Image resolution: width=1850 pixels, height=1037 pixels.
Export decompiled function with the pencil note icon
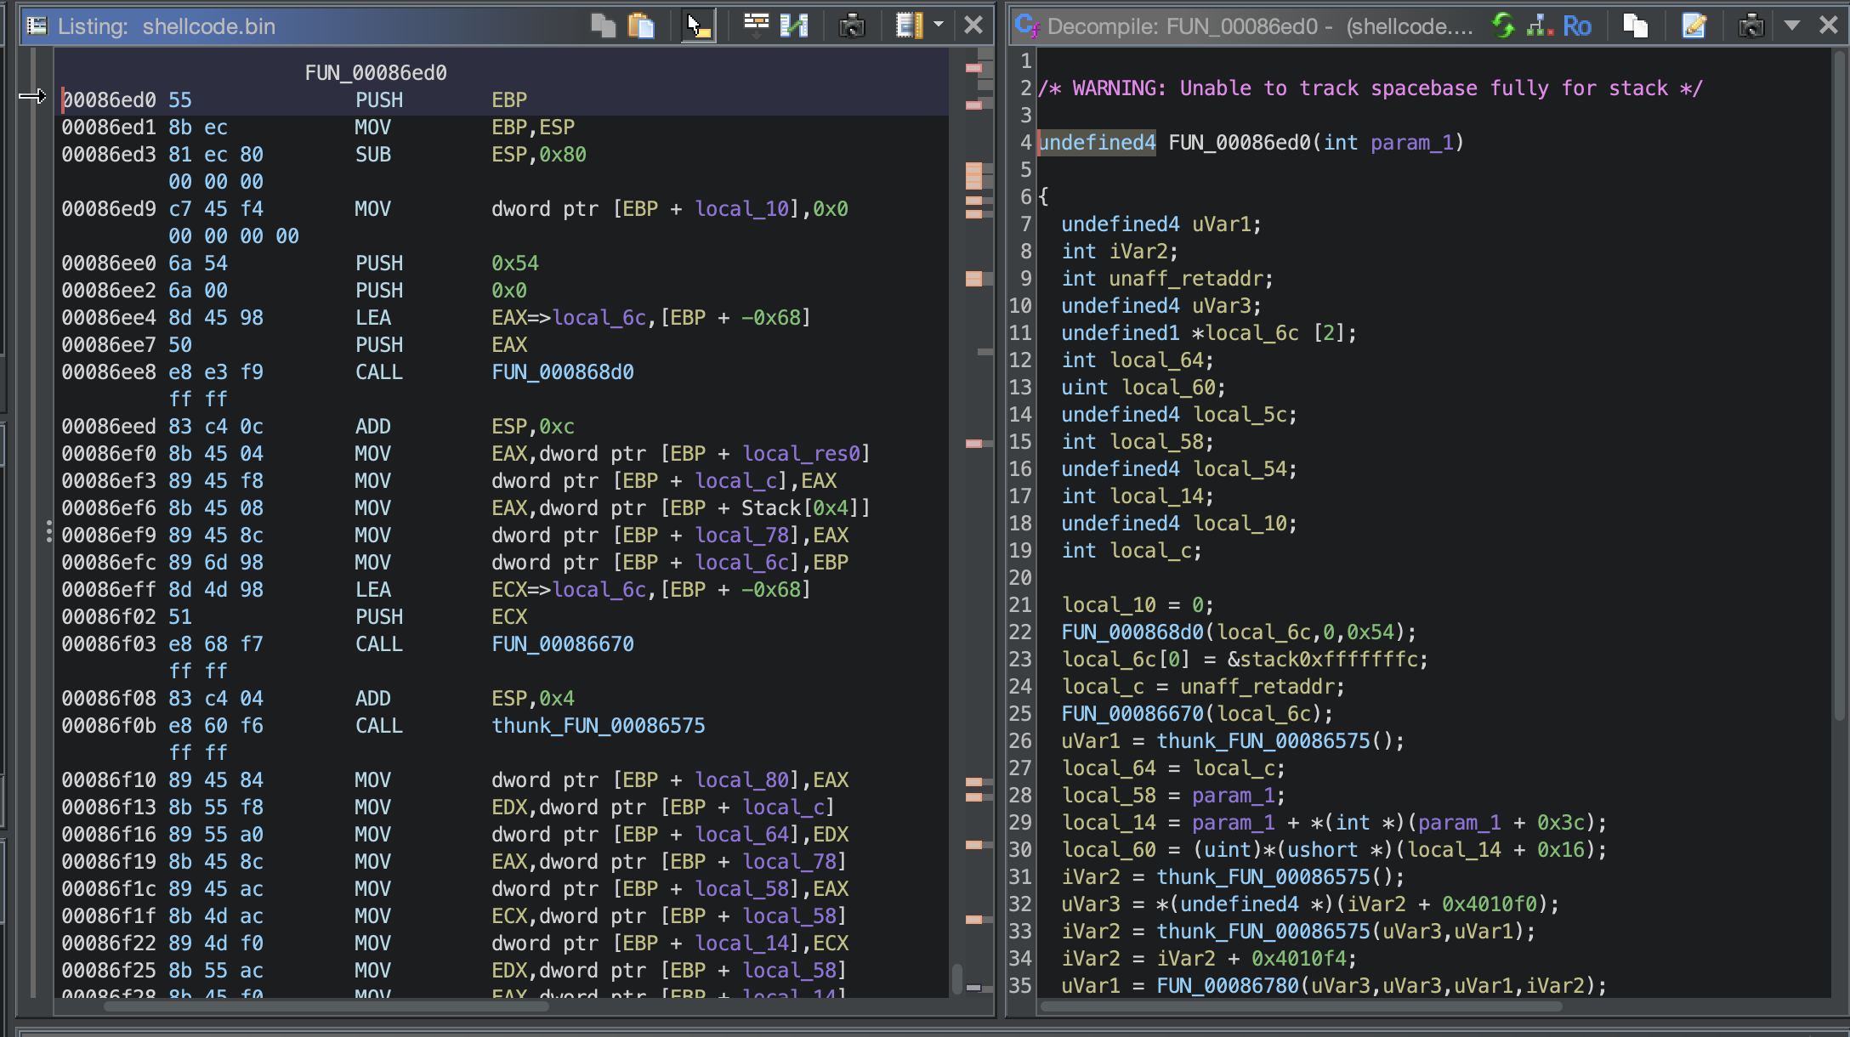click(1694, 26)
